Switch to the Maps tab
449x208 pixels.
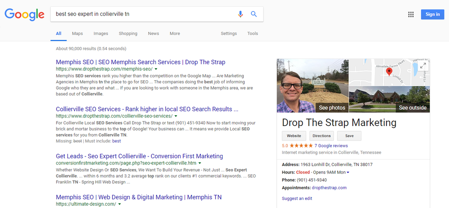coord(77,34)
